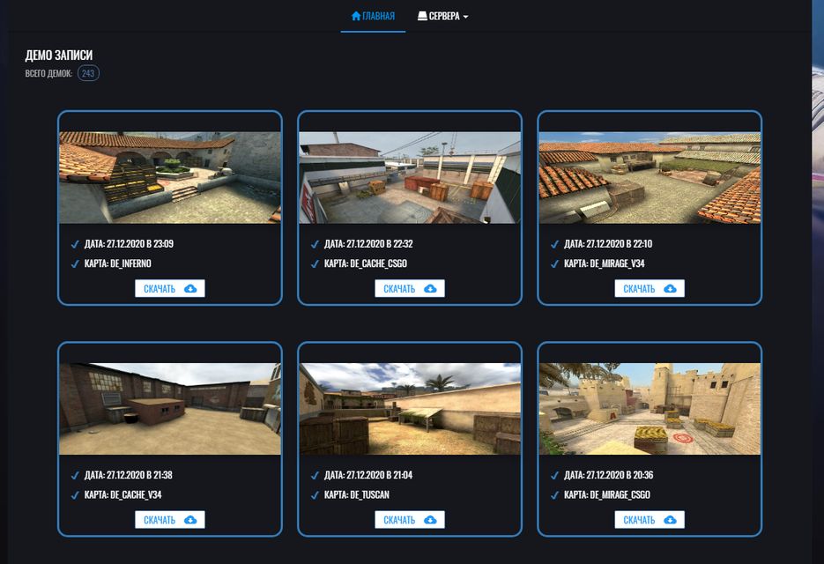This screenshot has height=564, width=824.
Task: Select the text ДАТА: 27.12.2020 В 23:09
Action: (x=129, y=244)
